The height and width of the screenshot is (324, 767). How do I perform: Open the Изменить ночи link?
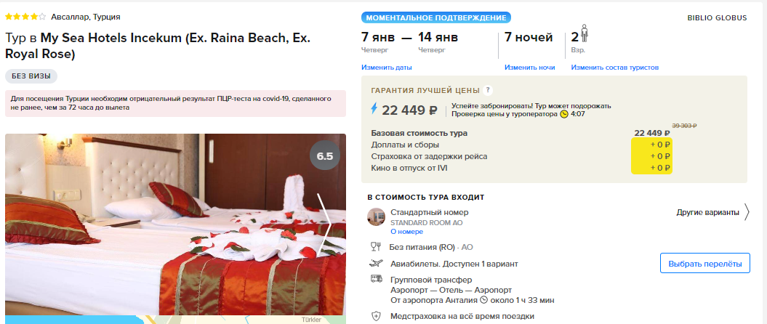pyautogui.click(x=530, y=68)
